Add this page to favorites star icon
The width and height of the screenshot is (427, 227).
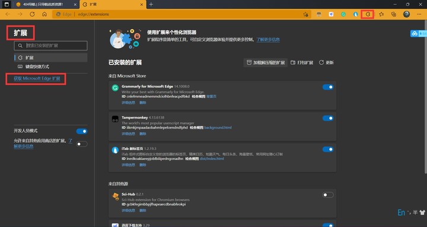click(306, 14)
